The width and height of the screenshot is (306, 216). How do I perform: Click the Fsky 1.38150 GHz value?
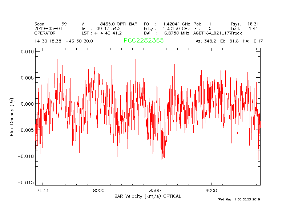(x=167, y=28)
